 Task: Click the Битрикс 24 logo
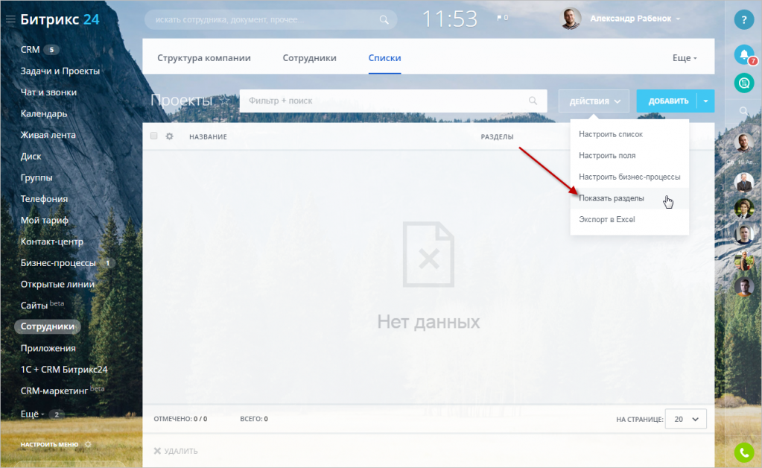(x=60, y=19)
